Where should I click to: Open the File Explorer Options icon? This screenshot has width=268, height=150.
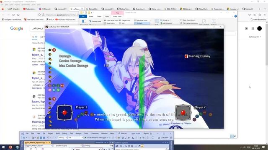pyautogui.click(x=214, y=21)
